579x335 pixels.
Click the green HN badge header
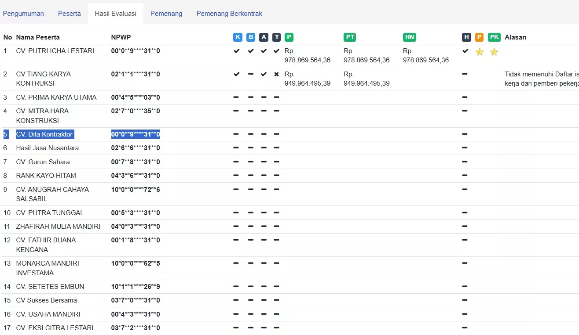coord(409,37)
